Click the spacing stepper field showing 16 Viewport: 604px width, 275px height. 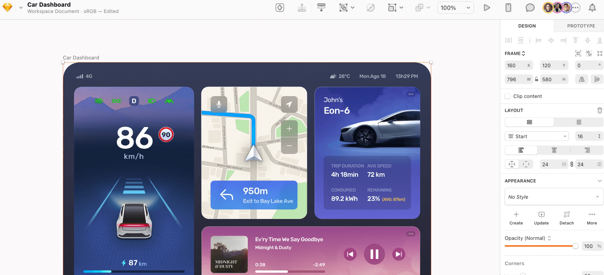pyautogui.click(x=589, y=136)
